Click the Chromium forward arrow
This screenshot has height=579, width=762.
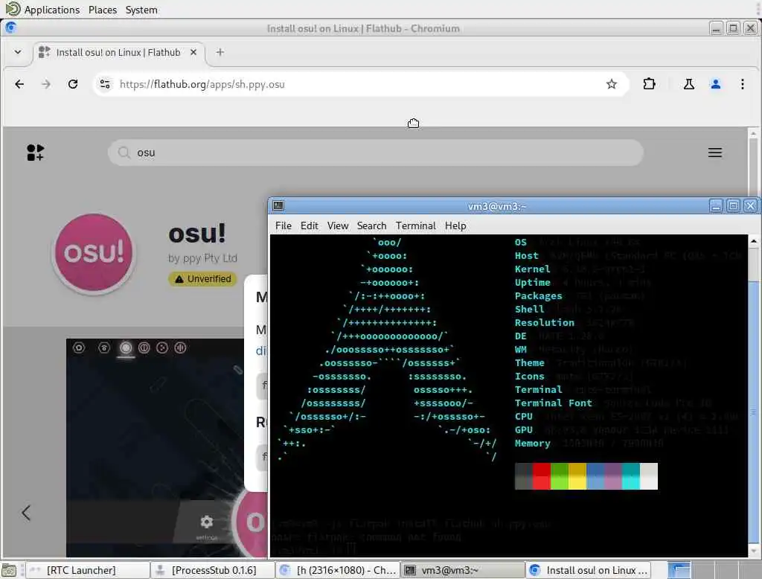[x=46, y=84]
